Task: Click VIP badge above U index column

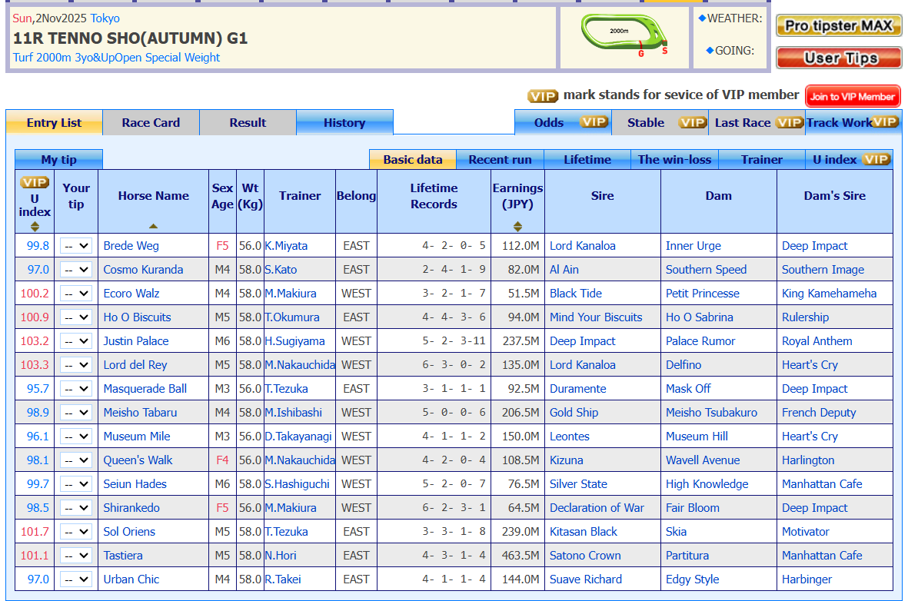Action: (35, 182)
